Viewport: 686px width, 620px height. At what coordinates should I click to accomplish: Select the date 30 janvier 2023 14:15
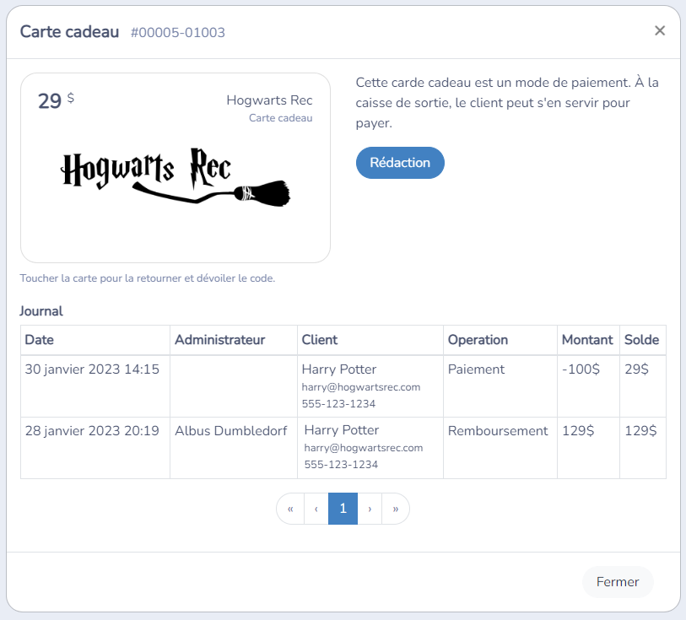coord(92,369)
